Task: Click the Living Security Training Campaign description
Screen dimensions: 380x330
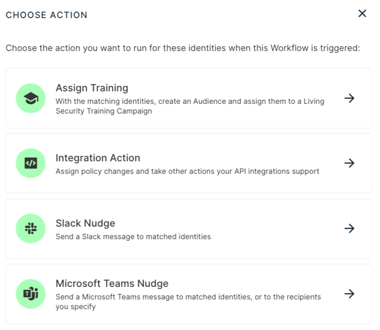Action: pos(190,106)
